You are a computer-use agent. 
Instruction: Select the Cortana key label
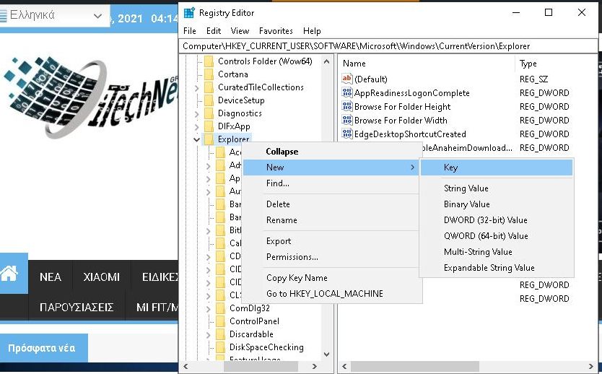coord(232,74)
